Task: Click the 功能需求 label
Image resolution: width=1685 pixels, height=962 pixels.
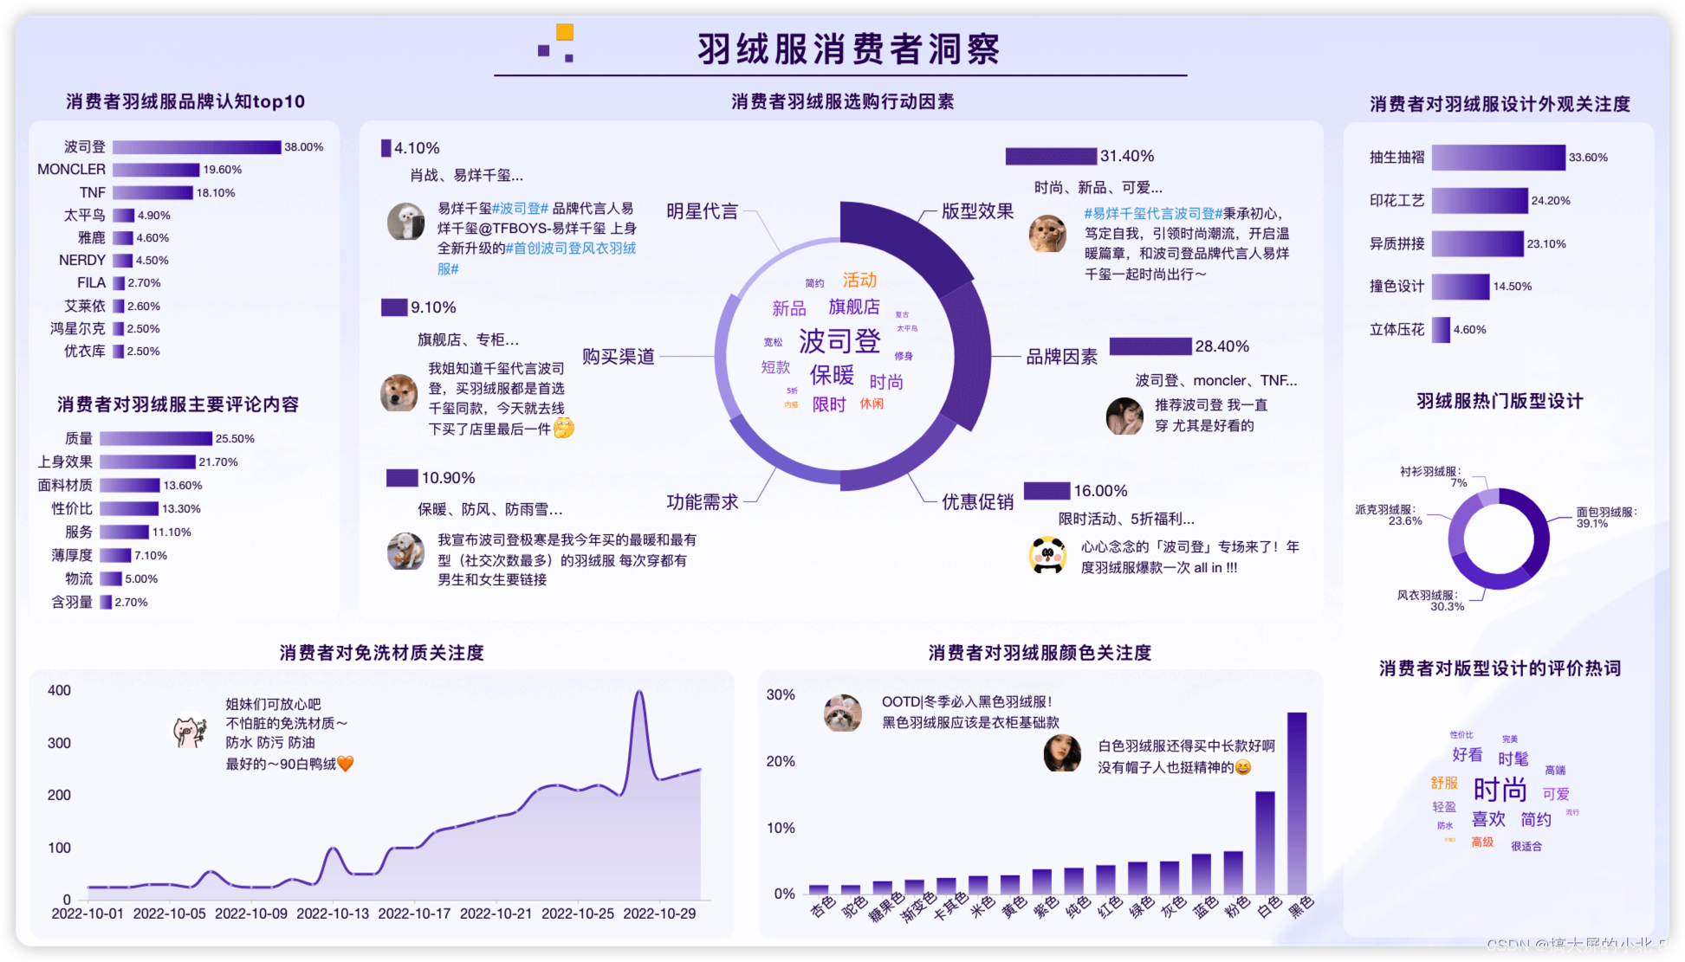Action: click(702, 502)
